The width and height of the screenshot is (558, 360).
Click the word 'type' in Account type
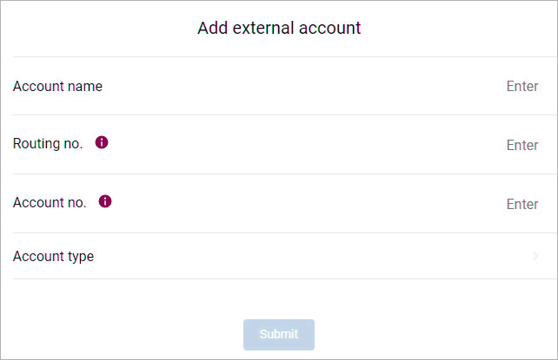point(80,257)
